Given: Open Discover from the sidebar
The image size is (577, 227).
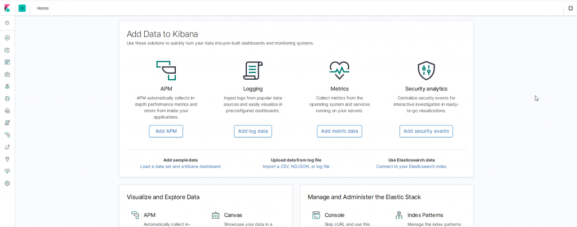Looking at the screenshot, I should (7, 38).
